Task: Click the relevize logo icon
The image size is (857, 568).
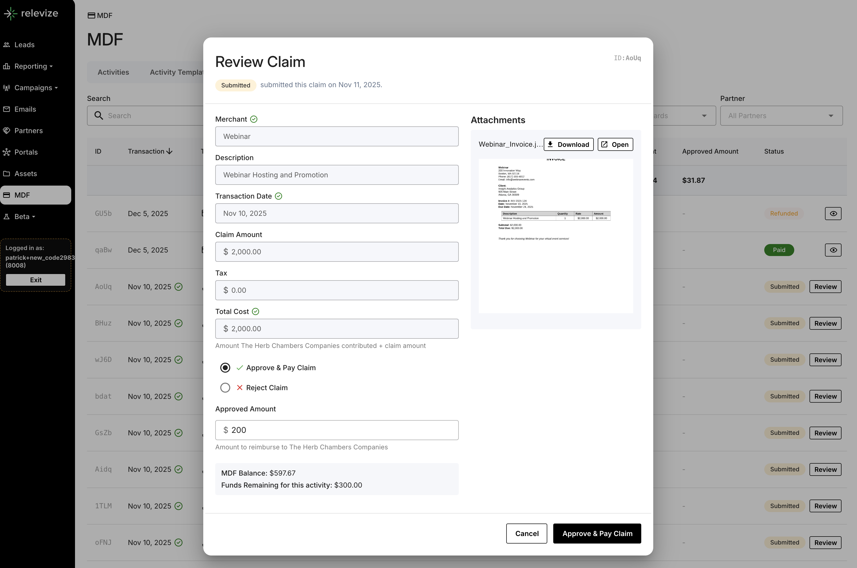Action: click(10, 14)
